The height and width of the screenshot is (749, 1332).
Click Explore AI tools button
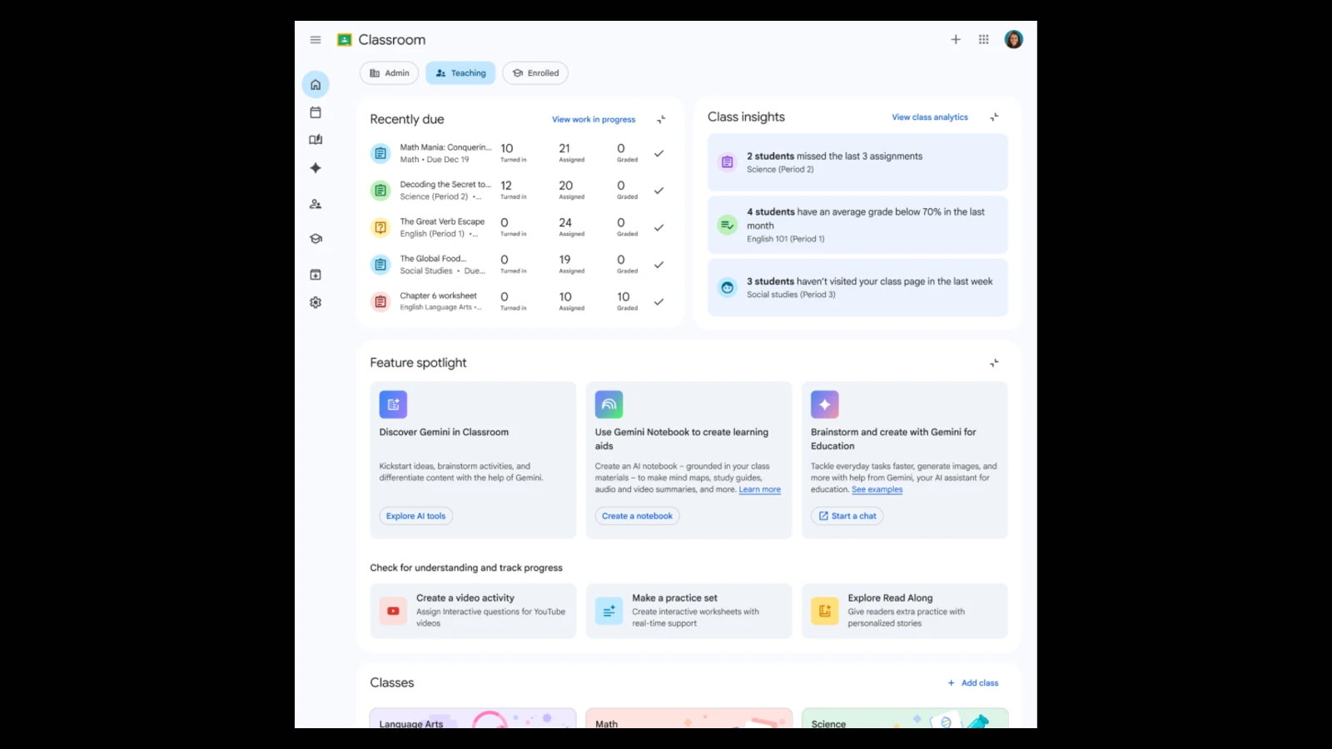[415, 516]
